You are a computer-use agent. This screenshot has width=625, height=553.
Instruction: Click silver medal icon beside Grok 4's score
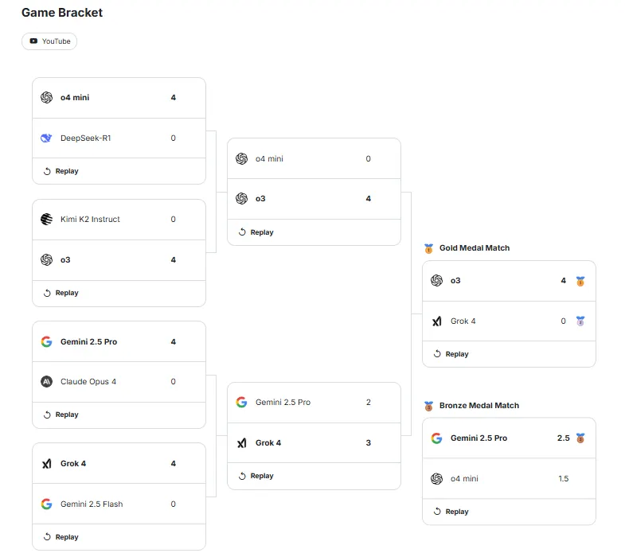click(x=580, y=321)
